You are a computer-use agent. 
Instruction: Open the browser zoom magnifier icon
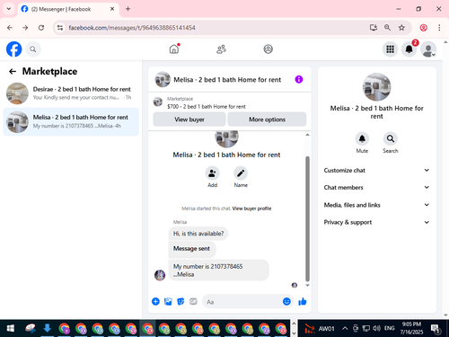click(387, 28)
